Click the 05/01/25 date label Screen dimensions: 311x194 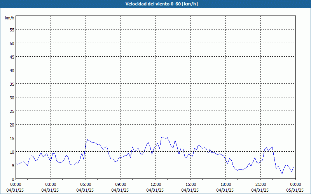[295, 190]
